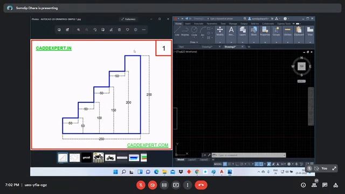Select the Start file tab
Viewport: 345px width, 194px height.
[181, 47]
